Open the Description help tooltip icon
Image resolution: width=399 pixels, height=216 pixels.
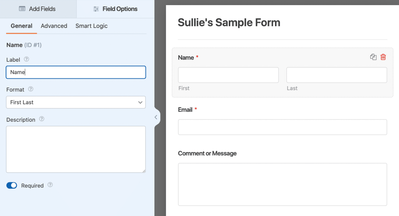pyautogui.click(x=42, y=119)
